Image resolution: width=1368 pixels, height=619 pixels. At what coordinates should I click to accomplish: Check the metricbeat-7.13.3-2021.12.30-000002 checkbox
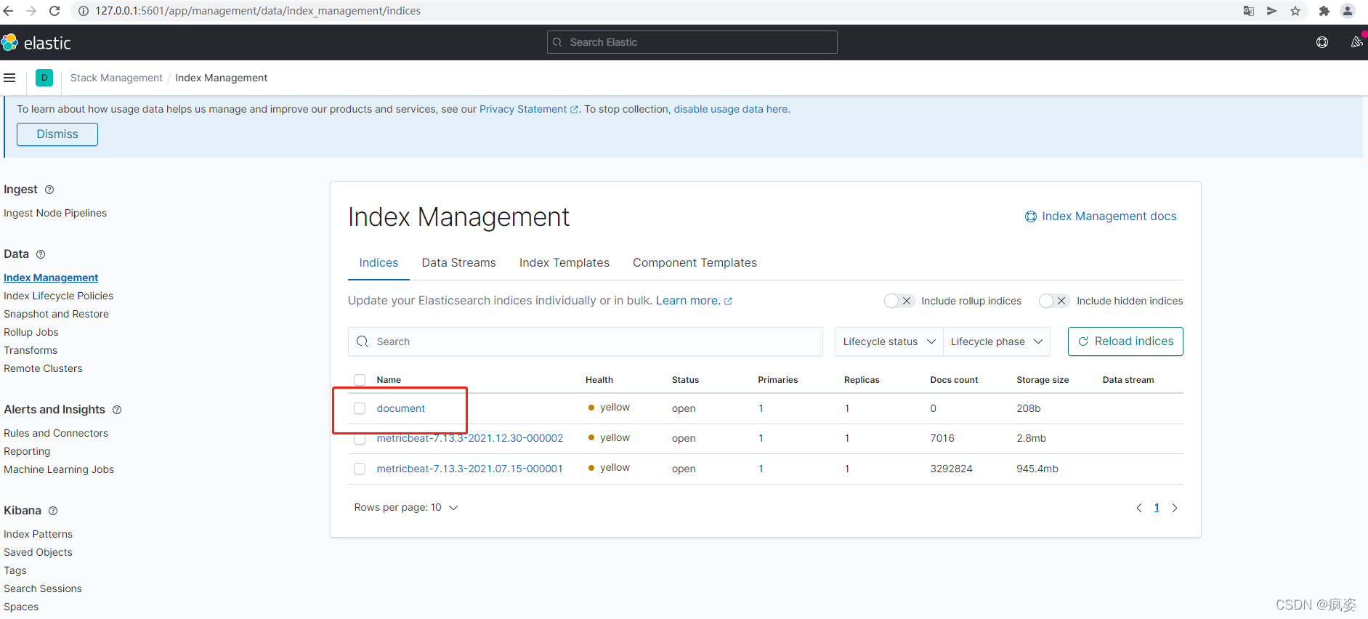pos(360,439)
